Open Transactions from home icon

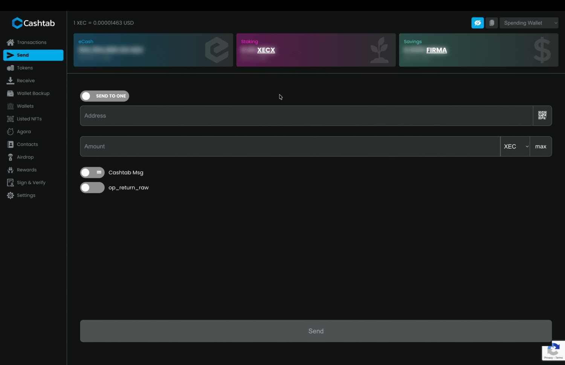coord(11,43)
